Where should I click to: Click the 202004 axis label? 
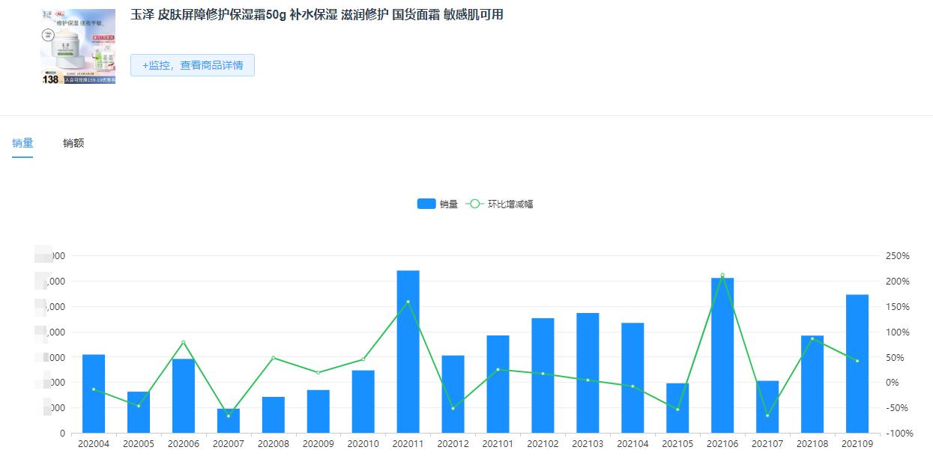pos(95,443)
